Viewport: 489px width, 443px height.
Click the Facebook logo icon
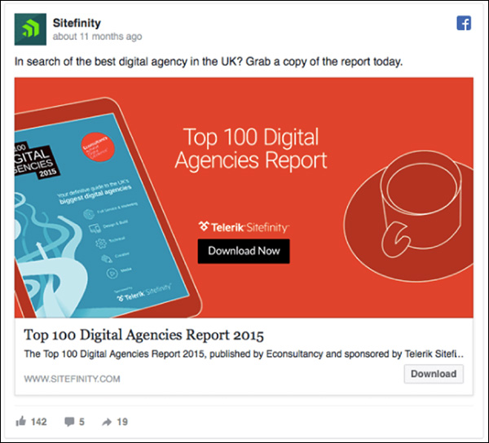(464, 24)
